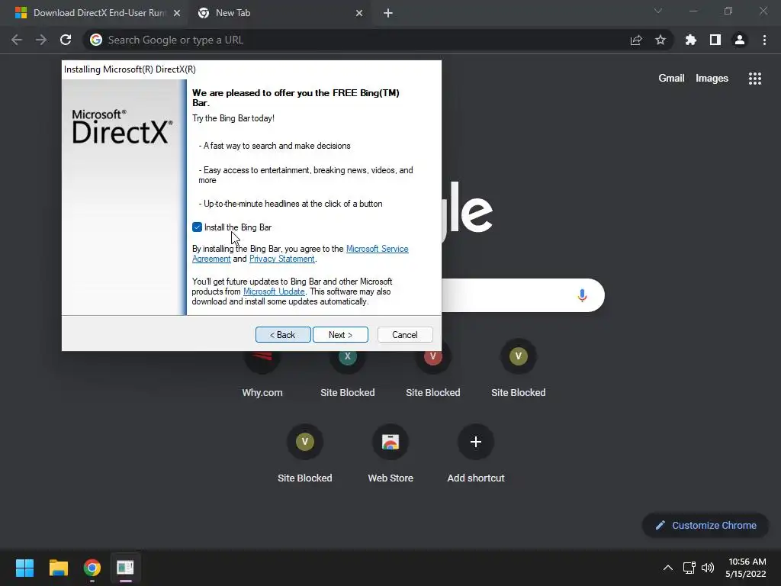The height and width of the screenshot is (586, 781).
Task: Open File Explorer from the taskbar
Action: [58, 568]
